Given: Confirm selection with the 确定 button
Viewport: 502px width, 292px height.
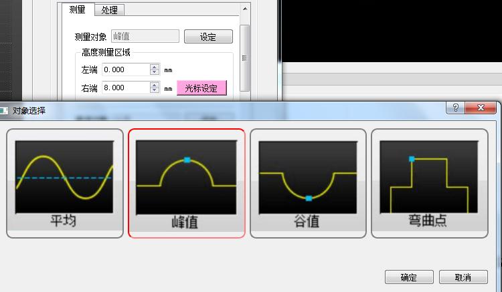Looking at the screenshot, I should coord(409,277).
